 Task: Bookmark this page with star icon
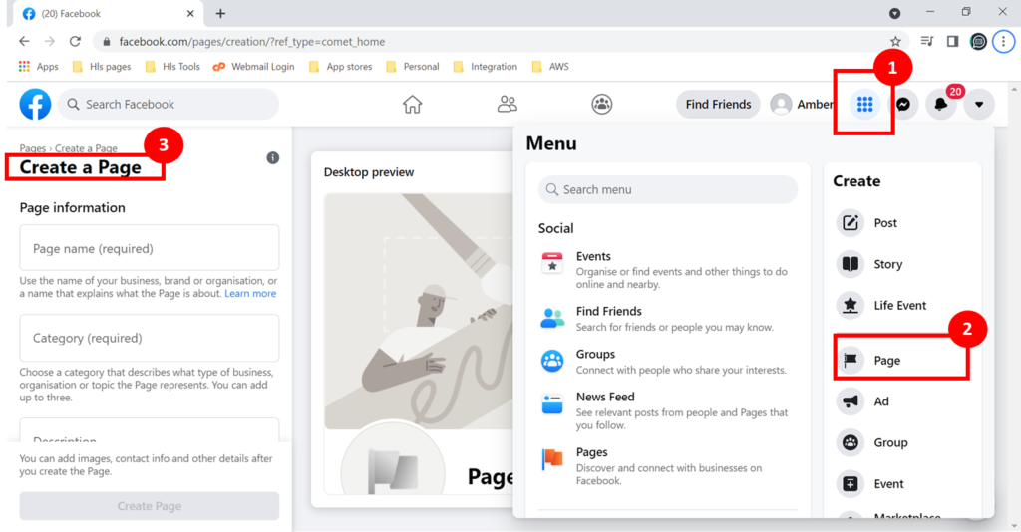click(895, 42)
